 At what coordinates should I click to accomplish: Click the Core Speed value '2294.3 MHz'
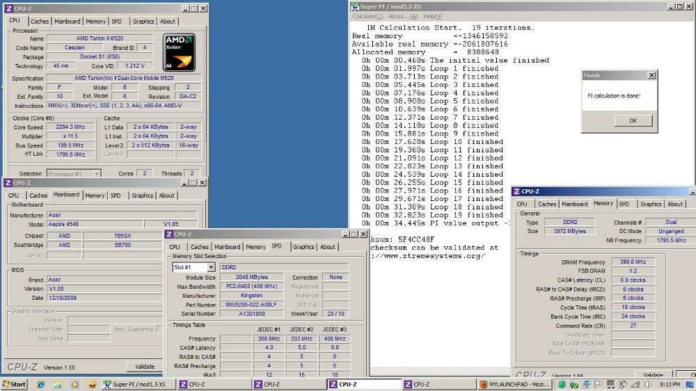[x=70, y=127]
